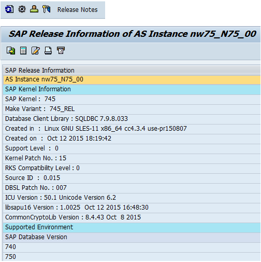Select the Supported Environment header row

pyautogui.click(x=132, y=227)
